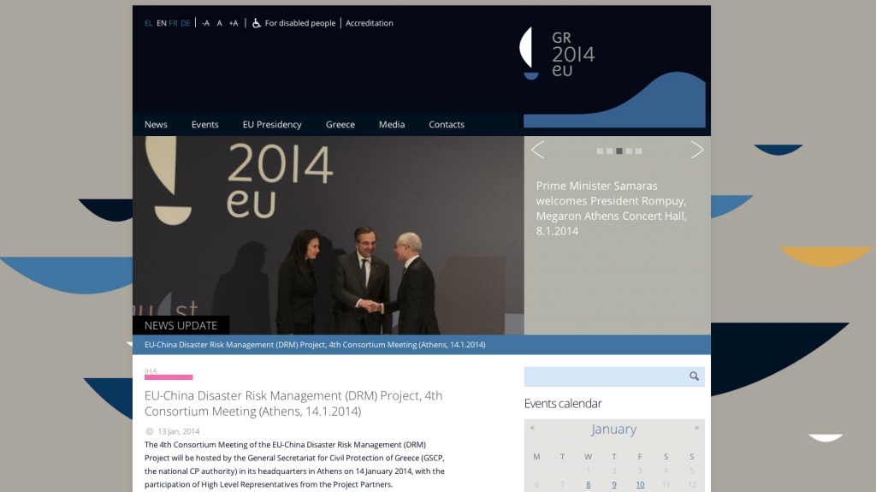Go to next month in events calendar
The image size is (876, 492).
click(696, 428)
